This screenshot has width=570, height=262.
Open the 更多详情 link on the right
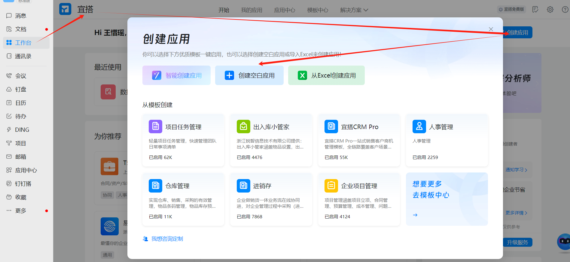(x=516, y=213)
